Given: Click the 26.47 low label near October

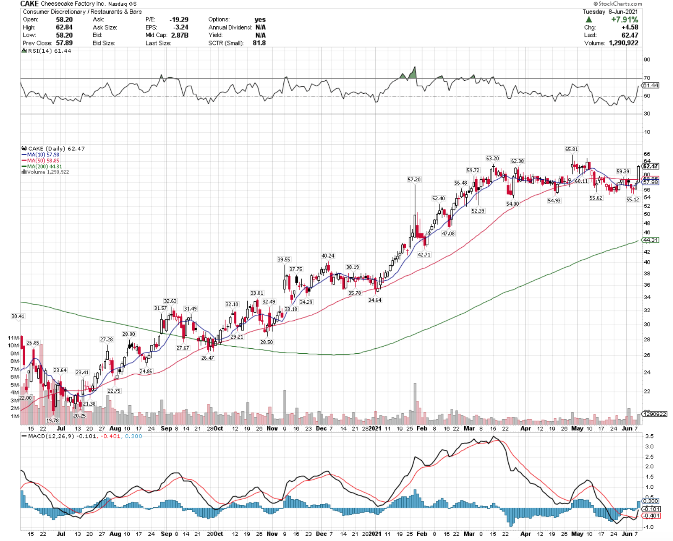Looking at the screenshot, I should (x=208, y=358).
